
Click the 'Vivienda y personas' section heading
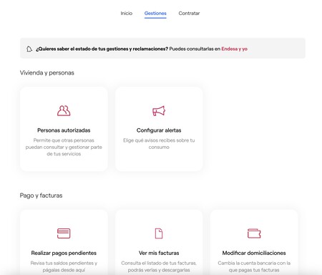click(47, 73)
